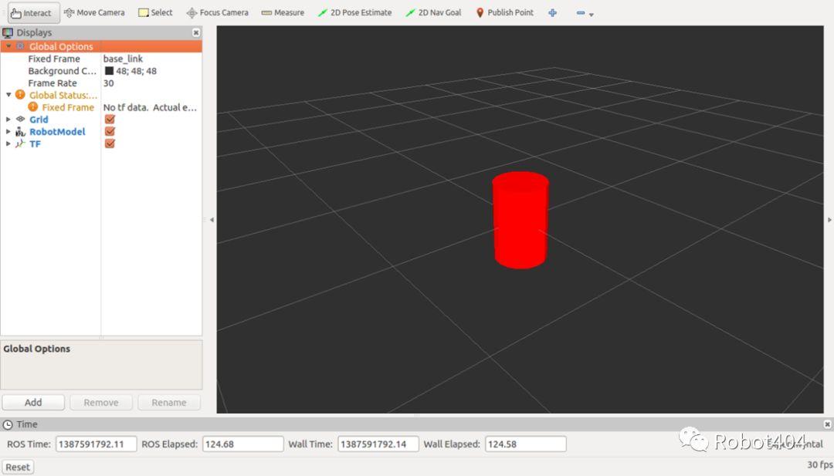Click the Fixed Frame warning icon

[33, 106]
